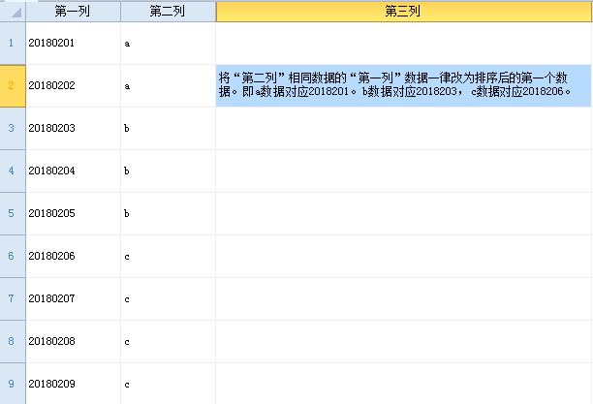Viewport: 593px width, 404px height.
Task: Select highlighted row header 2
Action: coord(13,86)
